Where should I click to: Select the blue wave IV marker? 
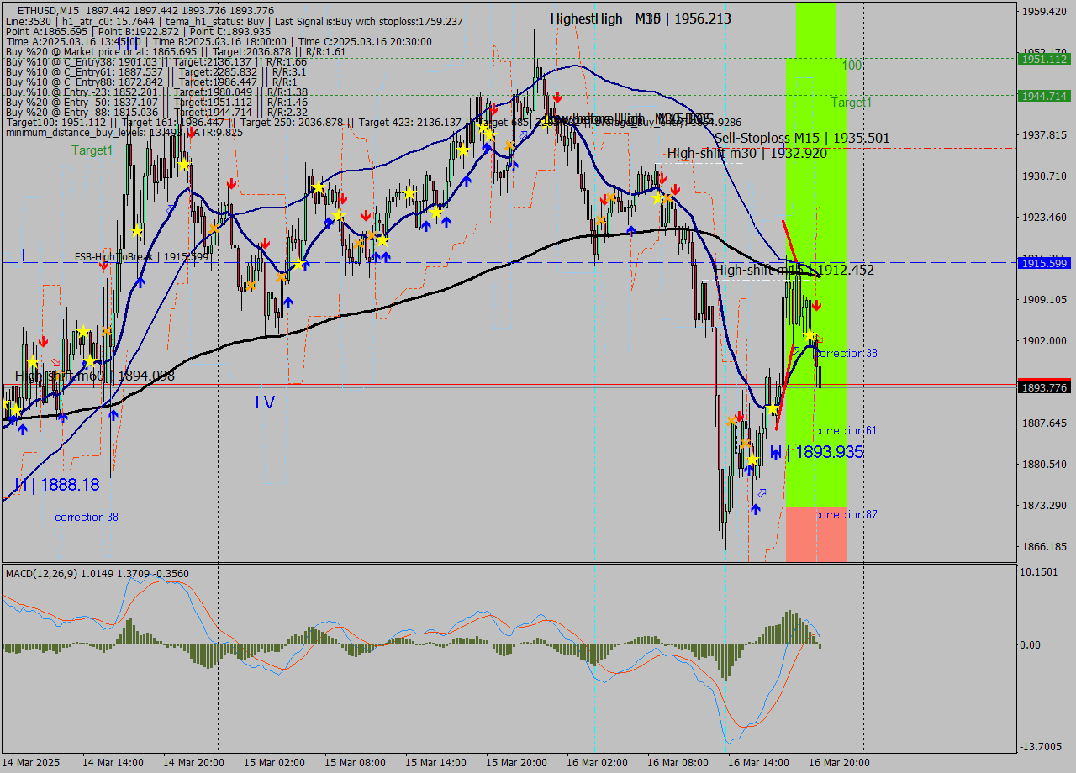tap(265, 402)
